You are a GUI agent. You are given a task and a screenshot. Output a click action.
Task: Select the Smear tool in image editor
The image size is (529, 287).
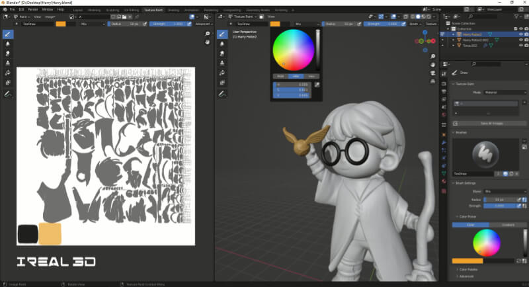[8, 54]
